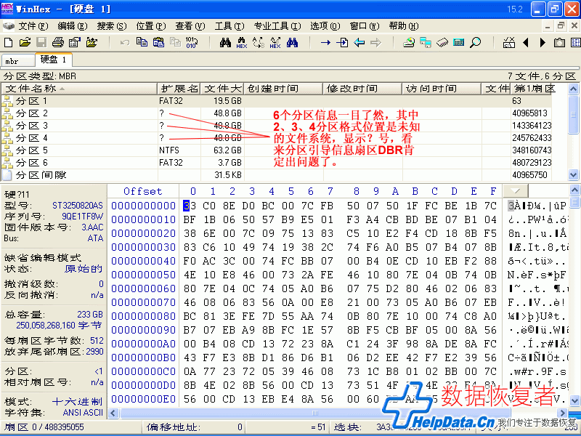Click the 101/010 modify data icon
This screenshot has width=581, height=436.
pyautogui.click(x=192, y=42)
